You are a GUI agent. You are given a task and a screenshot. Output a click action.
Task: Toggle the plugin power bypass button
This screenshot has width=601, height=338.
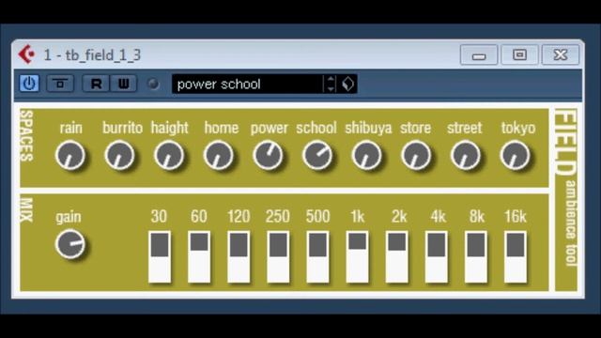(x=29, y=84)
